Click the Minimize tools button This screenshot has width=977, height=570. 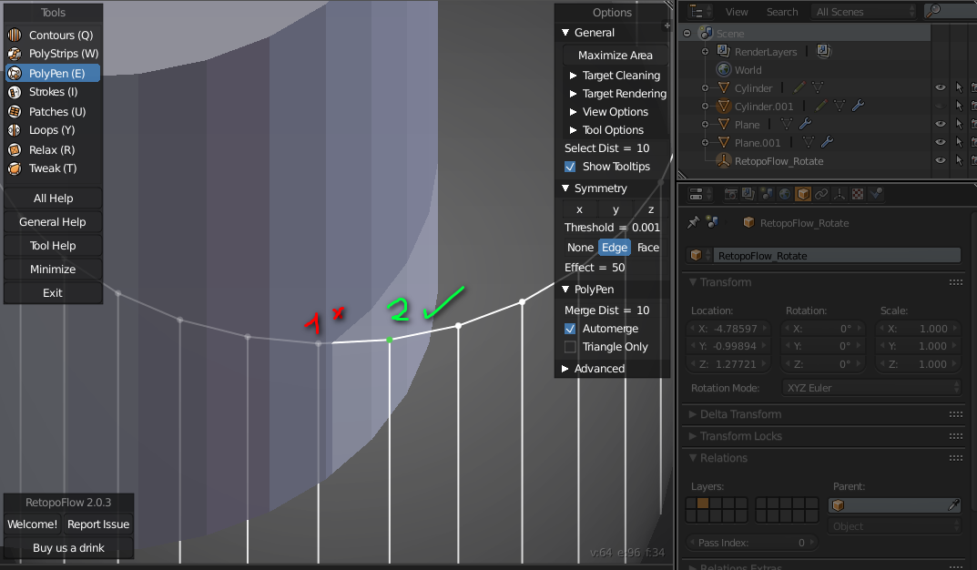pyautogui.click(x=53, y=270)
